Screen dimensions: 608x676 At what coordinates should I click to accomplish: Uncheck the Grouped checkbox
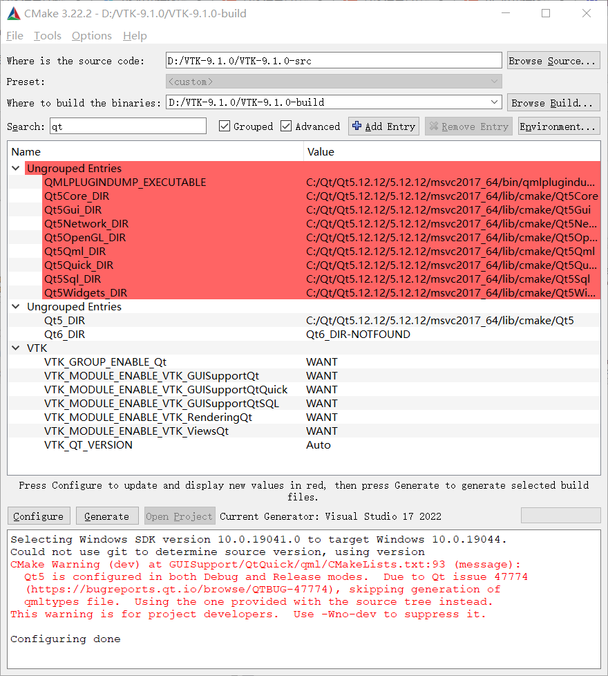tap(225, 126)
